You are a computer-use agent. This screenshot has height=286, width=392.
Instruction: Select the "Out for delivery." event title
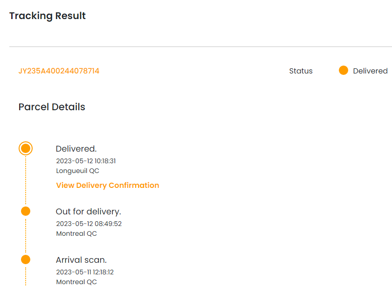click(x=88, y=212)
